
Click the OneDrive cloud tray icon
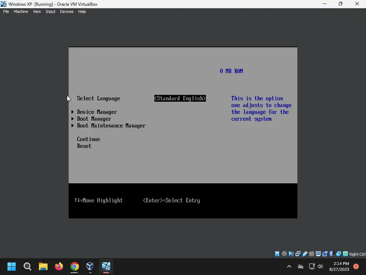(x=301, y=266)
